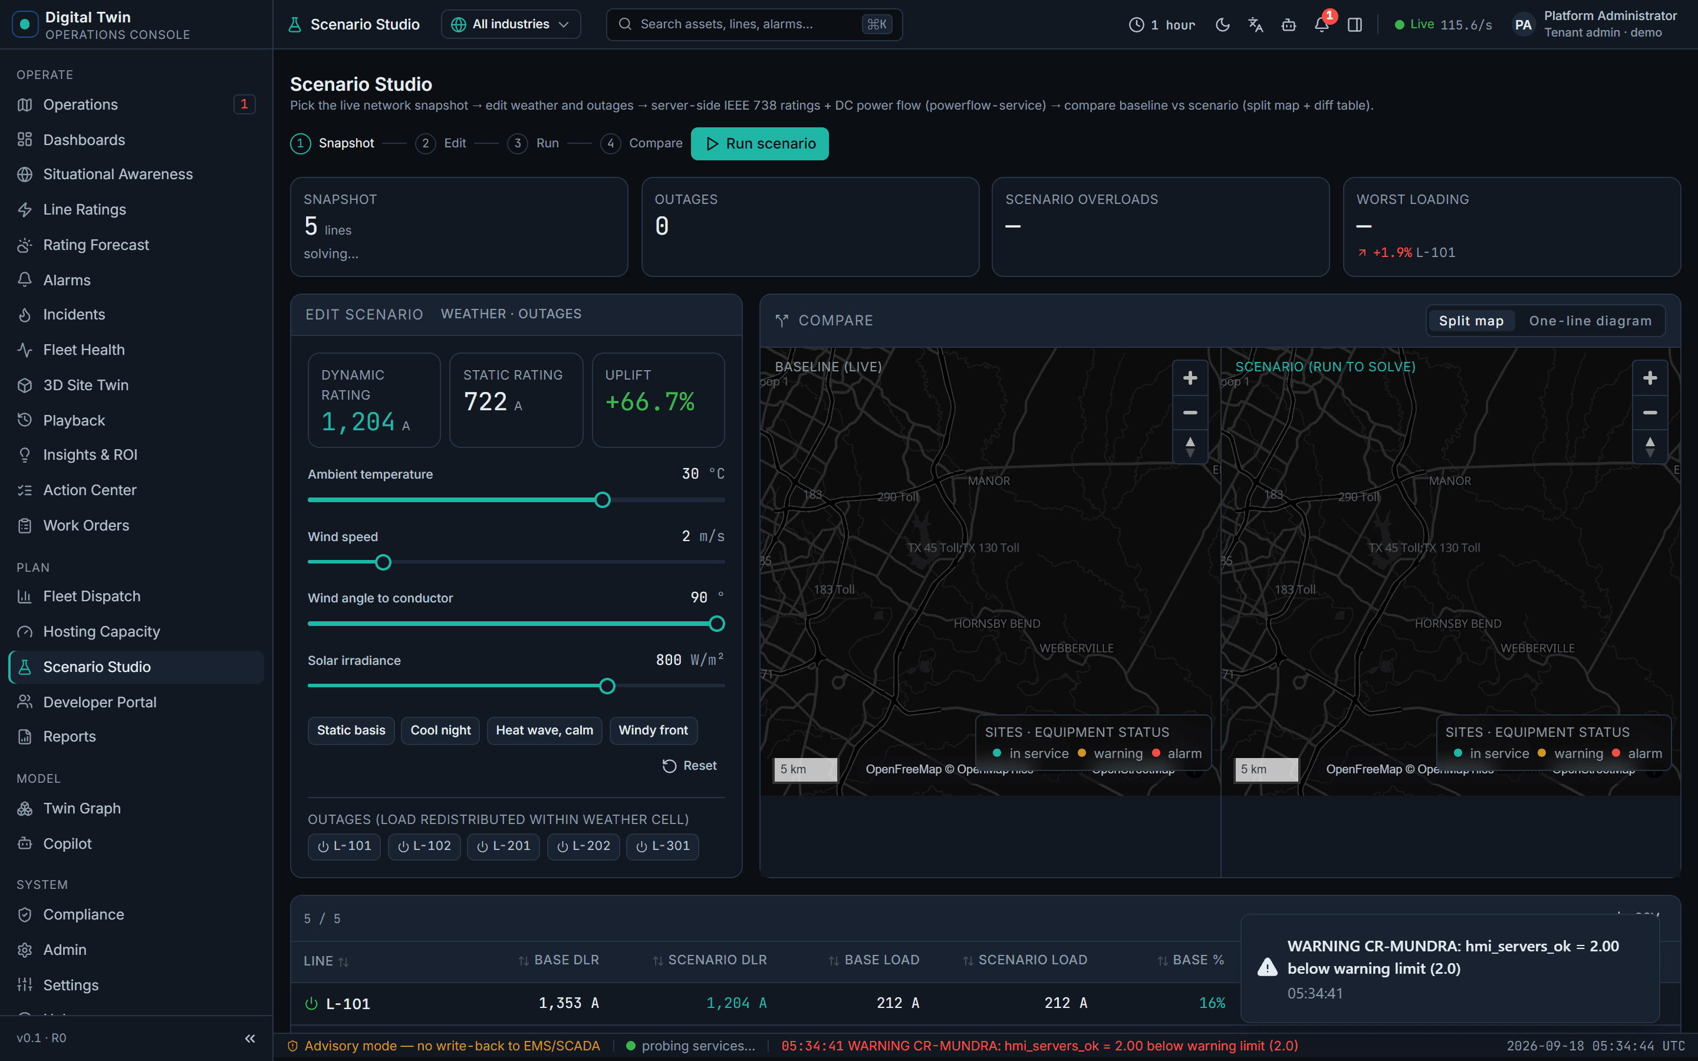Switch Compare view to Split map
The height and width of the screenshot is (1061, 1698).
pos(1470,321)
